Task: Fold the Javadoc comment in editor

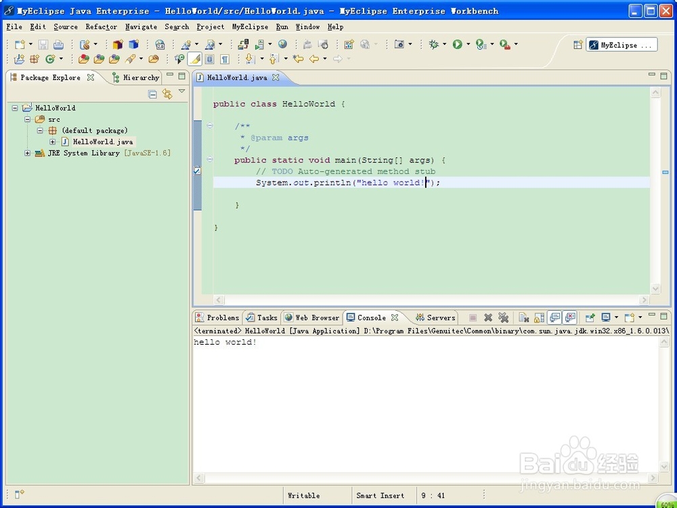Action: point(210,125)
